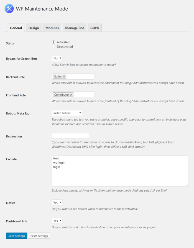Open the Bypass for Search Bots dropdown
This screenshot has width=194, height=248.
[57, 58]
